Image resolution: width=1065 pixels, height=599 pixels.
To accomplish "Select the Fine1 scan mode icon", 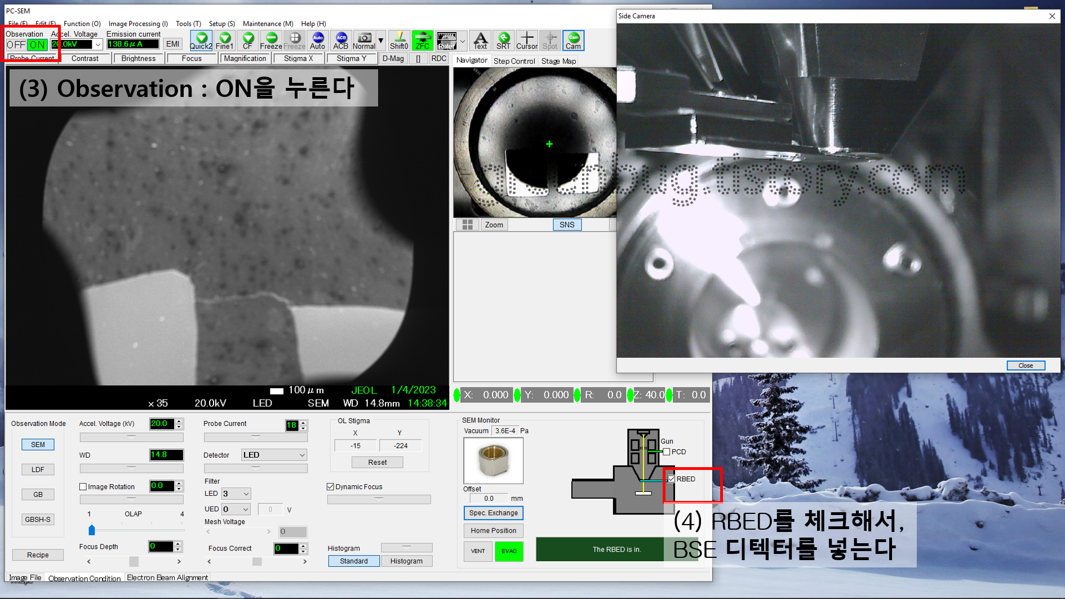I will click(x=224, y=41).
